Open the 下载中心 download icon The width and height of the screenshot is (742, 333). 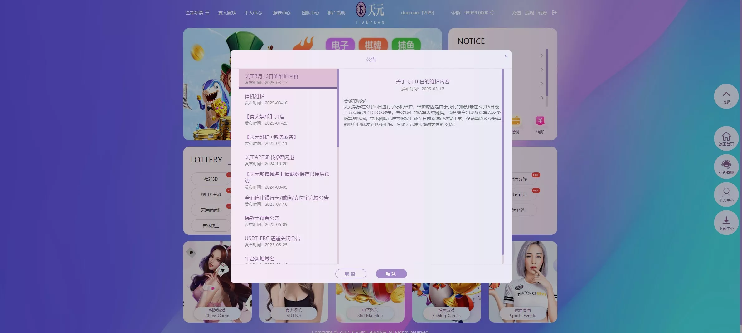726,223
